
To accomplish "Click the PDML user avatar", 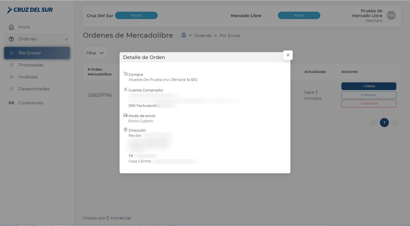I will (x=391, y=15).
